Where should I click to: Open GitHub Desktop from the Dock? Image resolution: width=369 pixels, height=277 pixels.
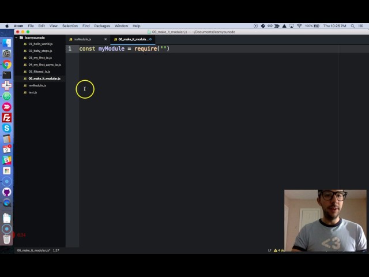[x=6, y=192]
